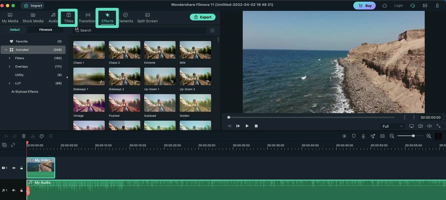Click the download icon in title bar
Screen dimensions: 446x200
(x=437, y=6)
